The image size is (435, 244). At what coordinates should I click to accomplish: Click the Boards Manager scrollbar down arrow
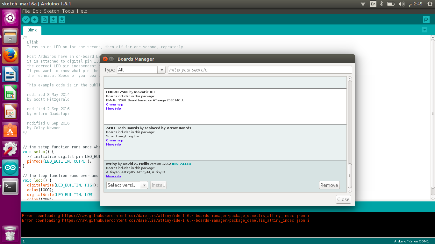pyautogui.click(x=350, y=190)
